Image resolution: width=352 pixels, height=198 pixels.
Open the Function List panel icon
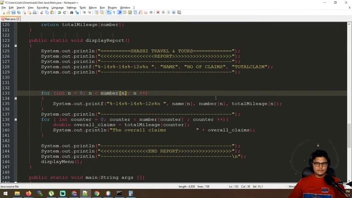[140, 12]
